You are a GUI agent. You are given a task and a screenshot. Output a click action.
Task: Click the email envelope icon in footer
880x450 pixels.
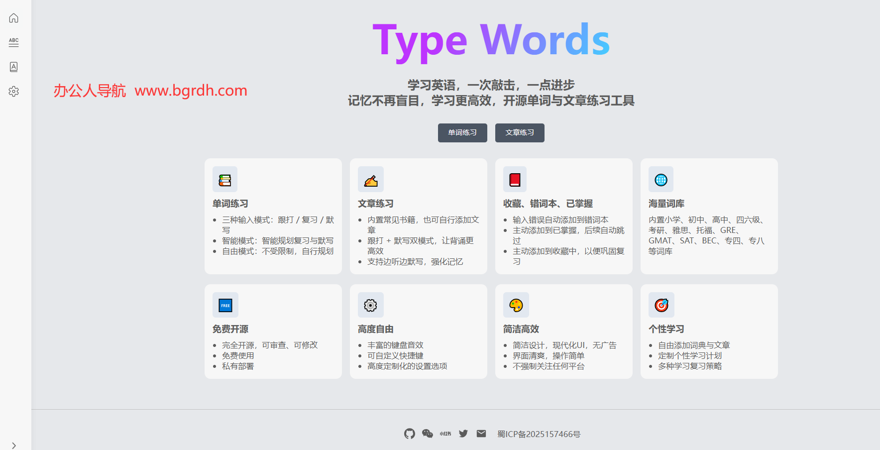(481, 434)
